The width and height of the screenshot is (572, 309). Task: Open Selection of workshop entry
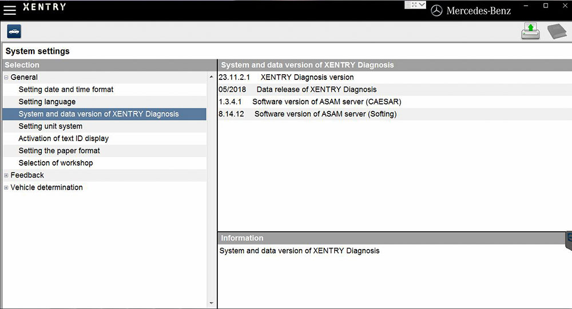click(55, 163)
